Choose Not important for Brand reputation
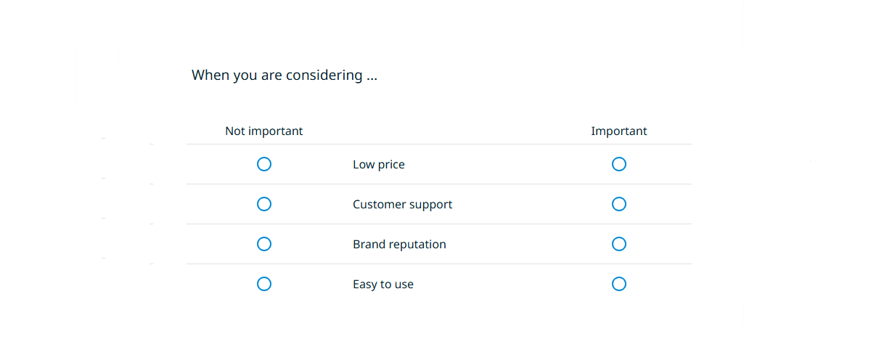 click(264, 244)
